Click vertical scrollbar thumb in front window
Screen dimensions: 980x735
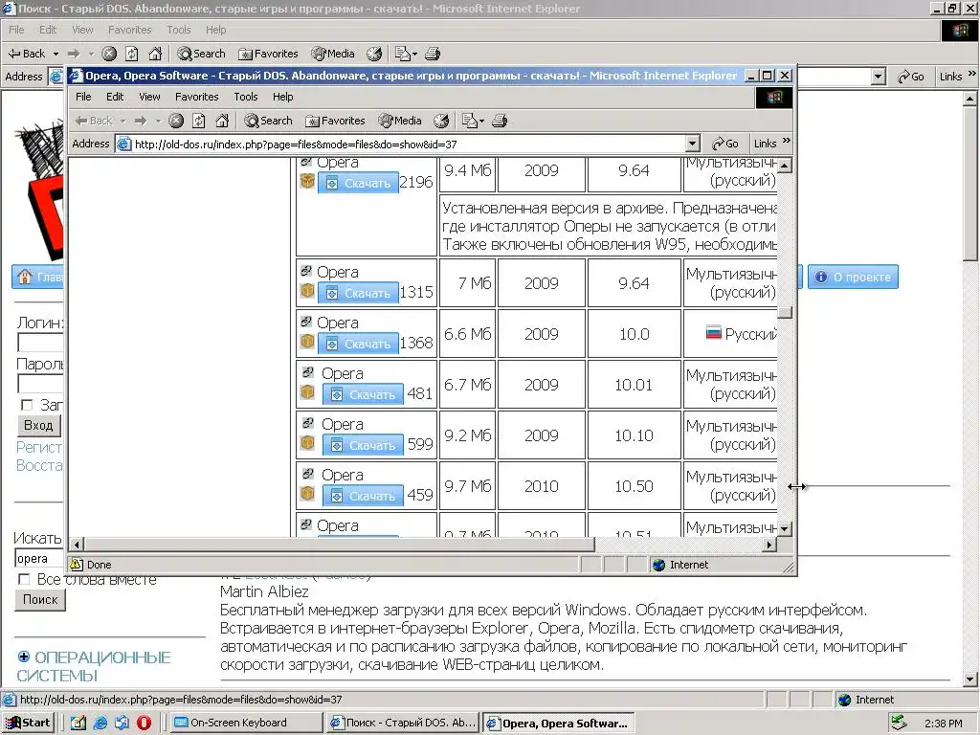click(785, 313)
